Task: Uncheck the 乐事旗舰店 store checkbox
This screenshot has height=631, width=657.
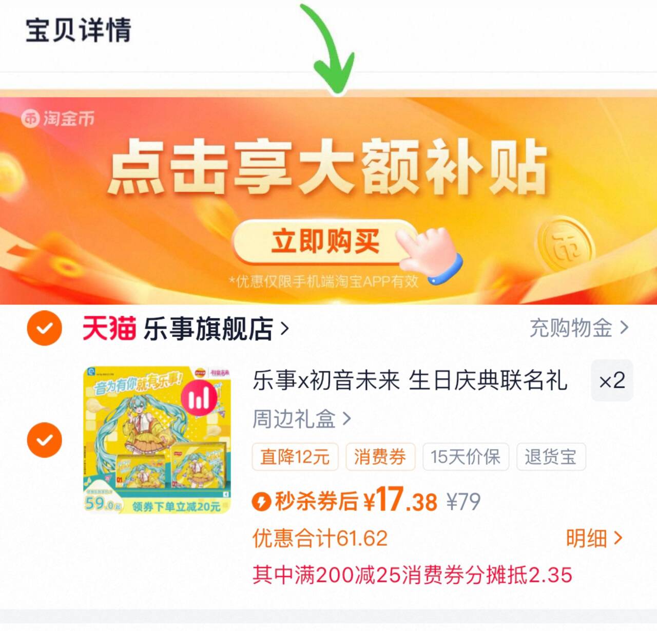Action: pyautogui.click(x=45, y=328)
